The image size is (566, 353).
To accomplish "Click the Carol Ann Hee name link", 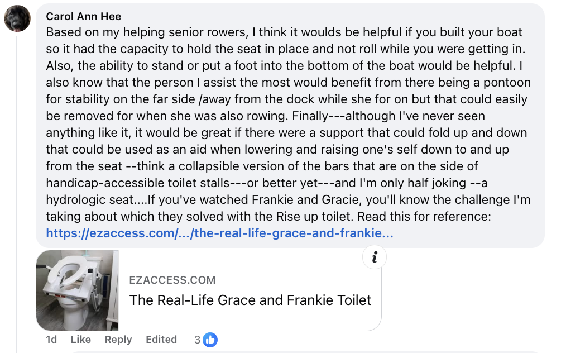I will coord(83,16).
